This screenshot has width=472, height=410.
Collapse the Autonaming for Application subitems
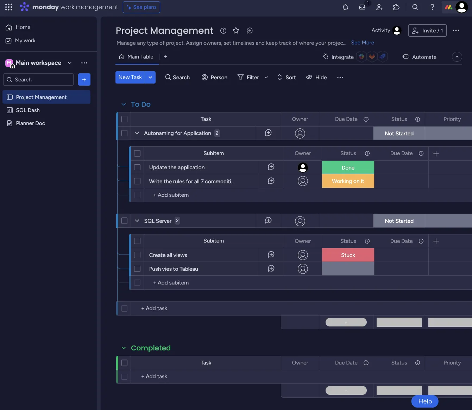(137, 133)
